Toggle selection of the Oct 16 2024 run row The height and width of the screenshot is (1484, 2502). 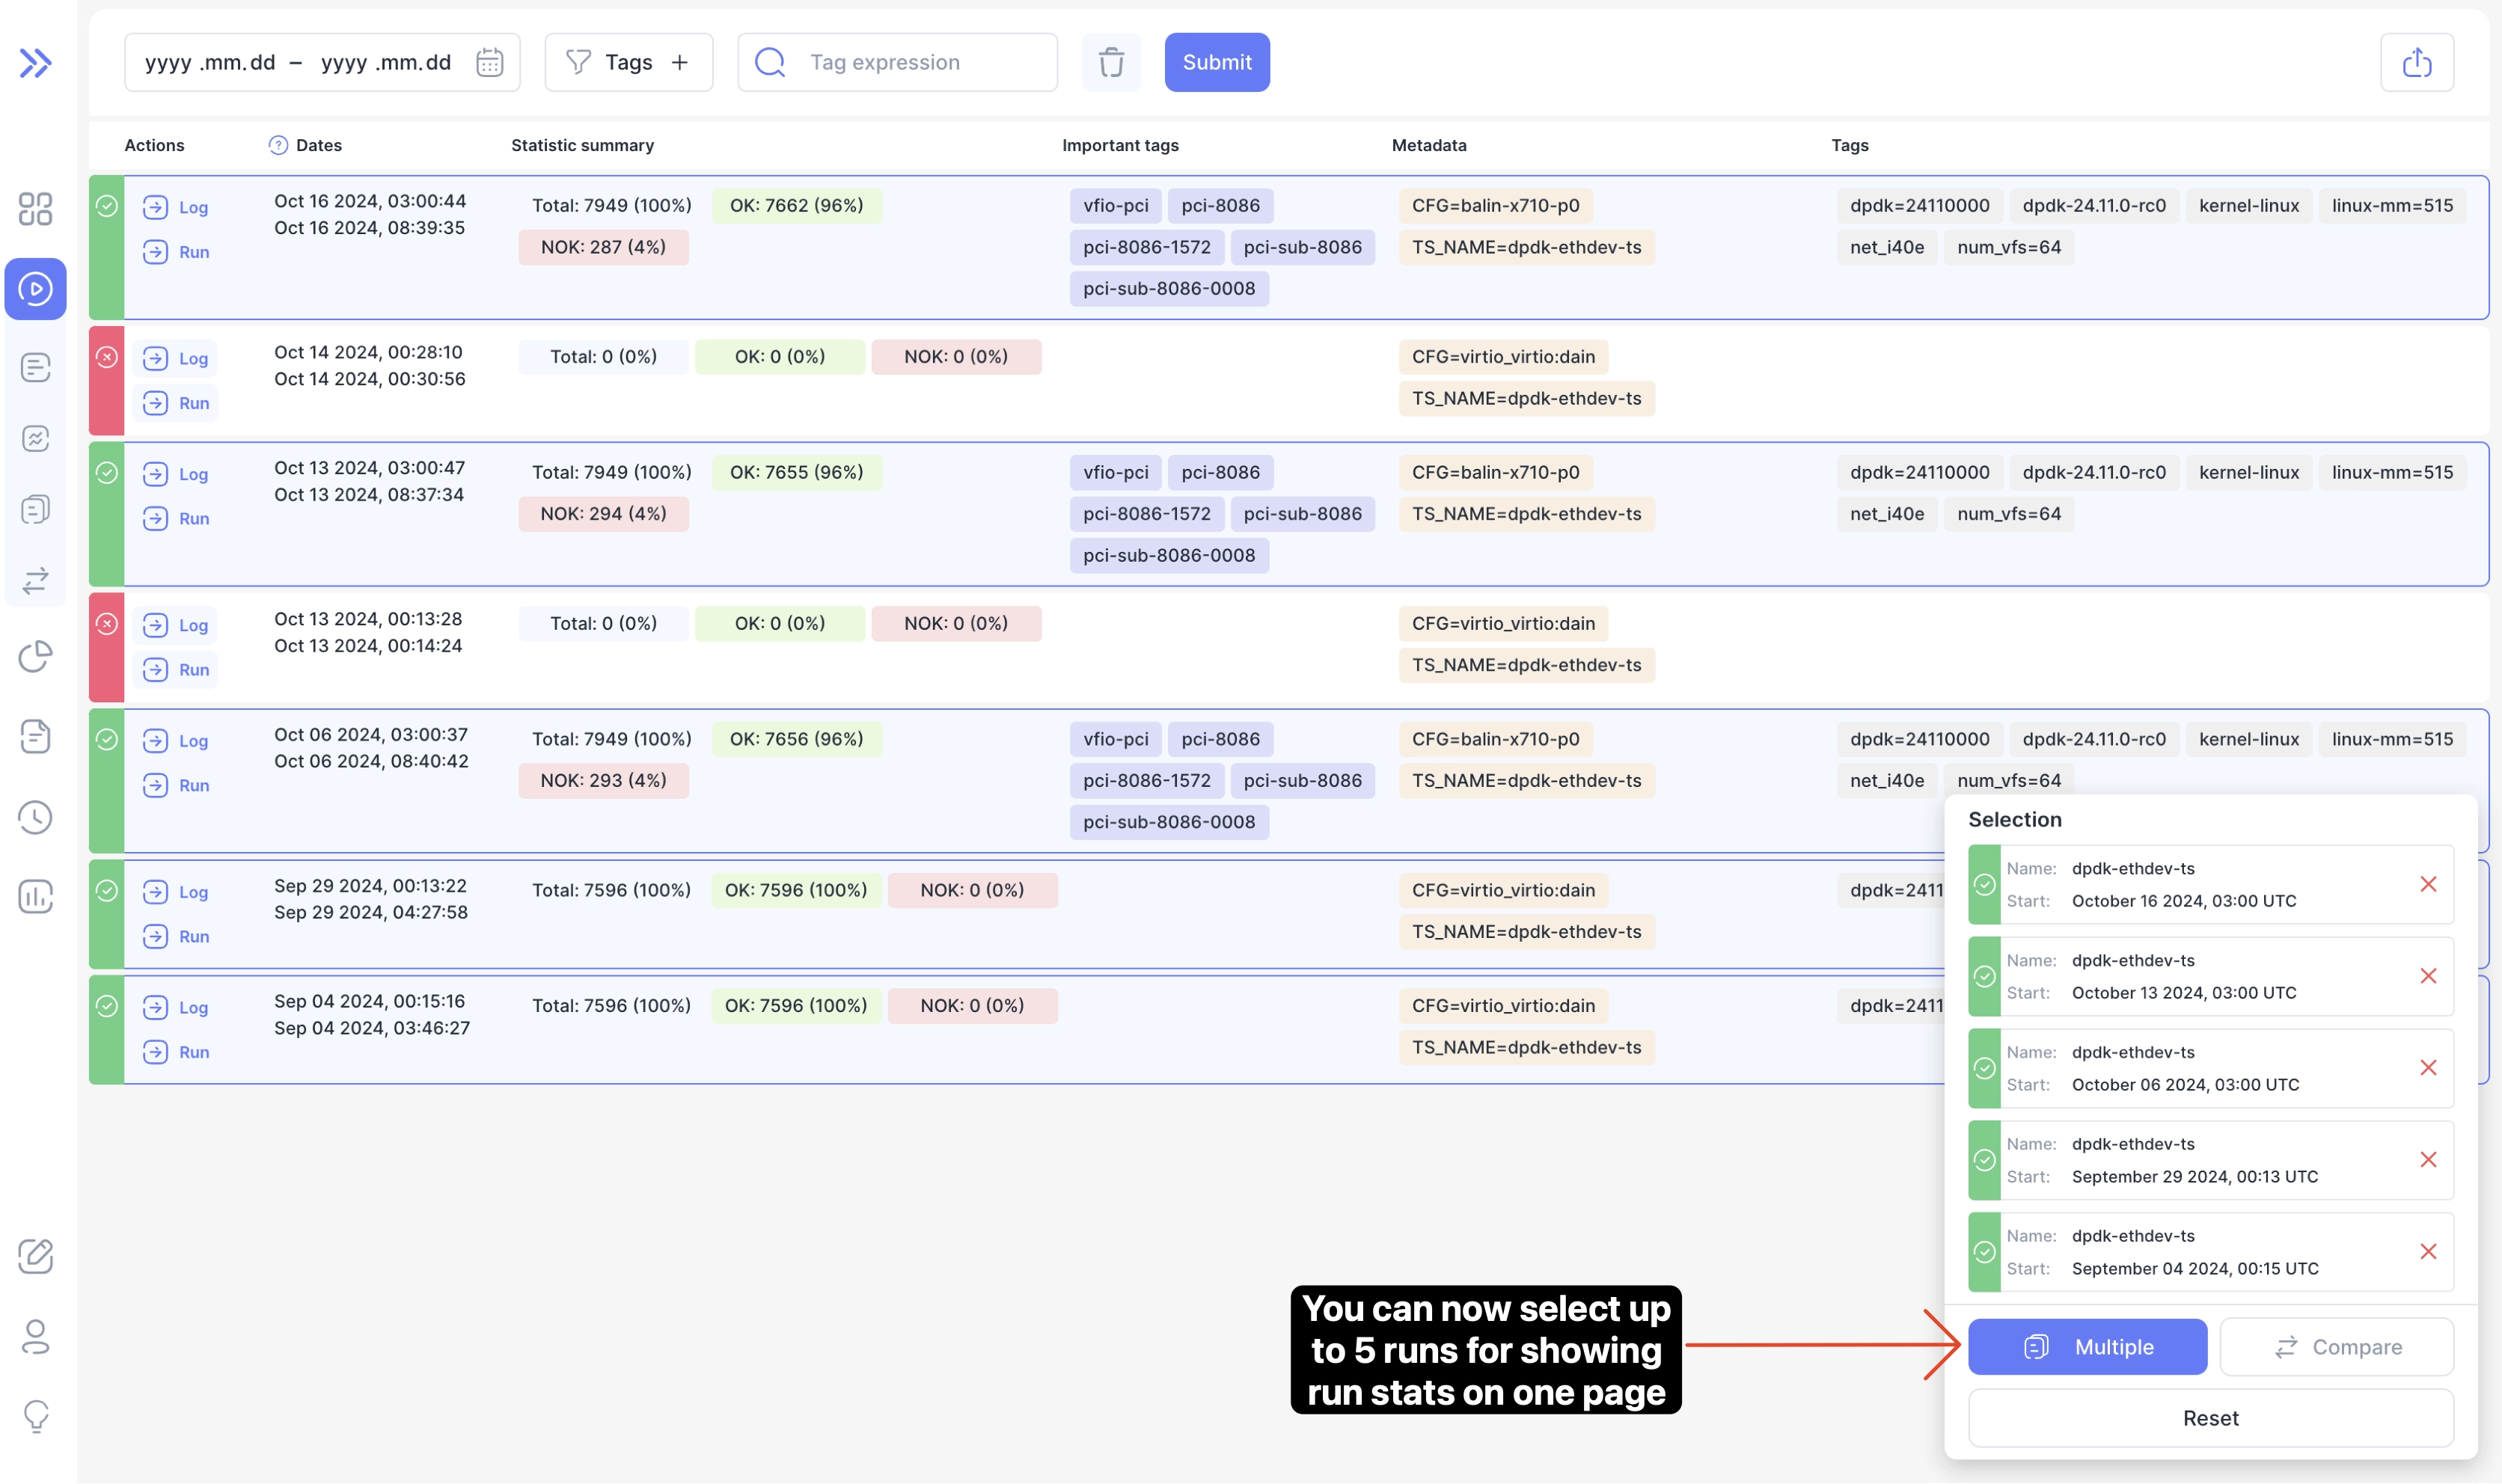(x=106, y=207)
